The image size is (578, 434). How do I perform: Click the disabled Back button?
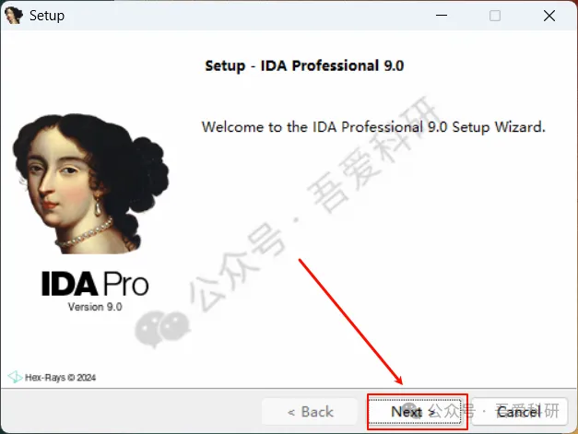click(310, 411)
